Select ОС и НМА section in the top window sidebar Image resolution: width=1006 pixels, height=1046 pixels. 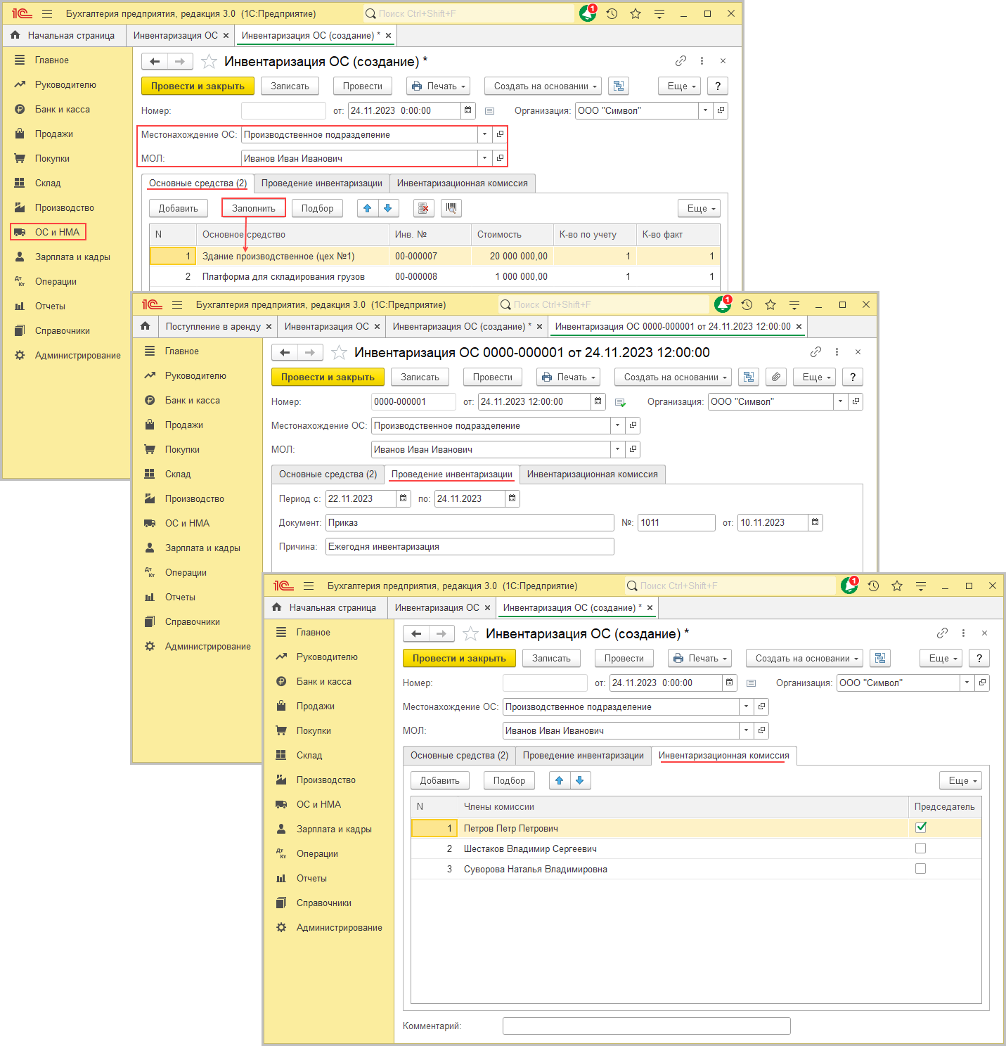(x=49, y=232)
